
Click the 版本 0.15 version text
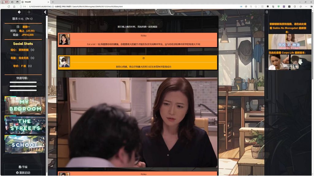[x=22, y=19]
